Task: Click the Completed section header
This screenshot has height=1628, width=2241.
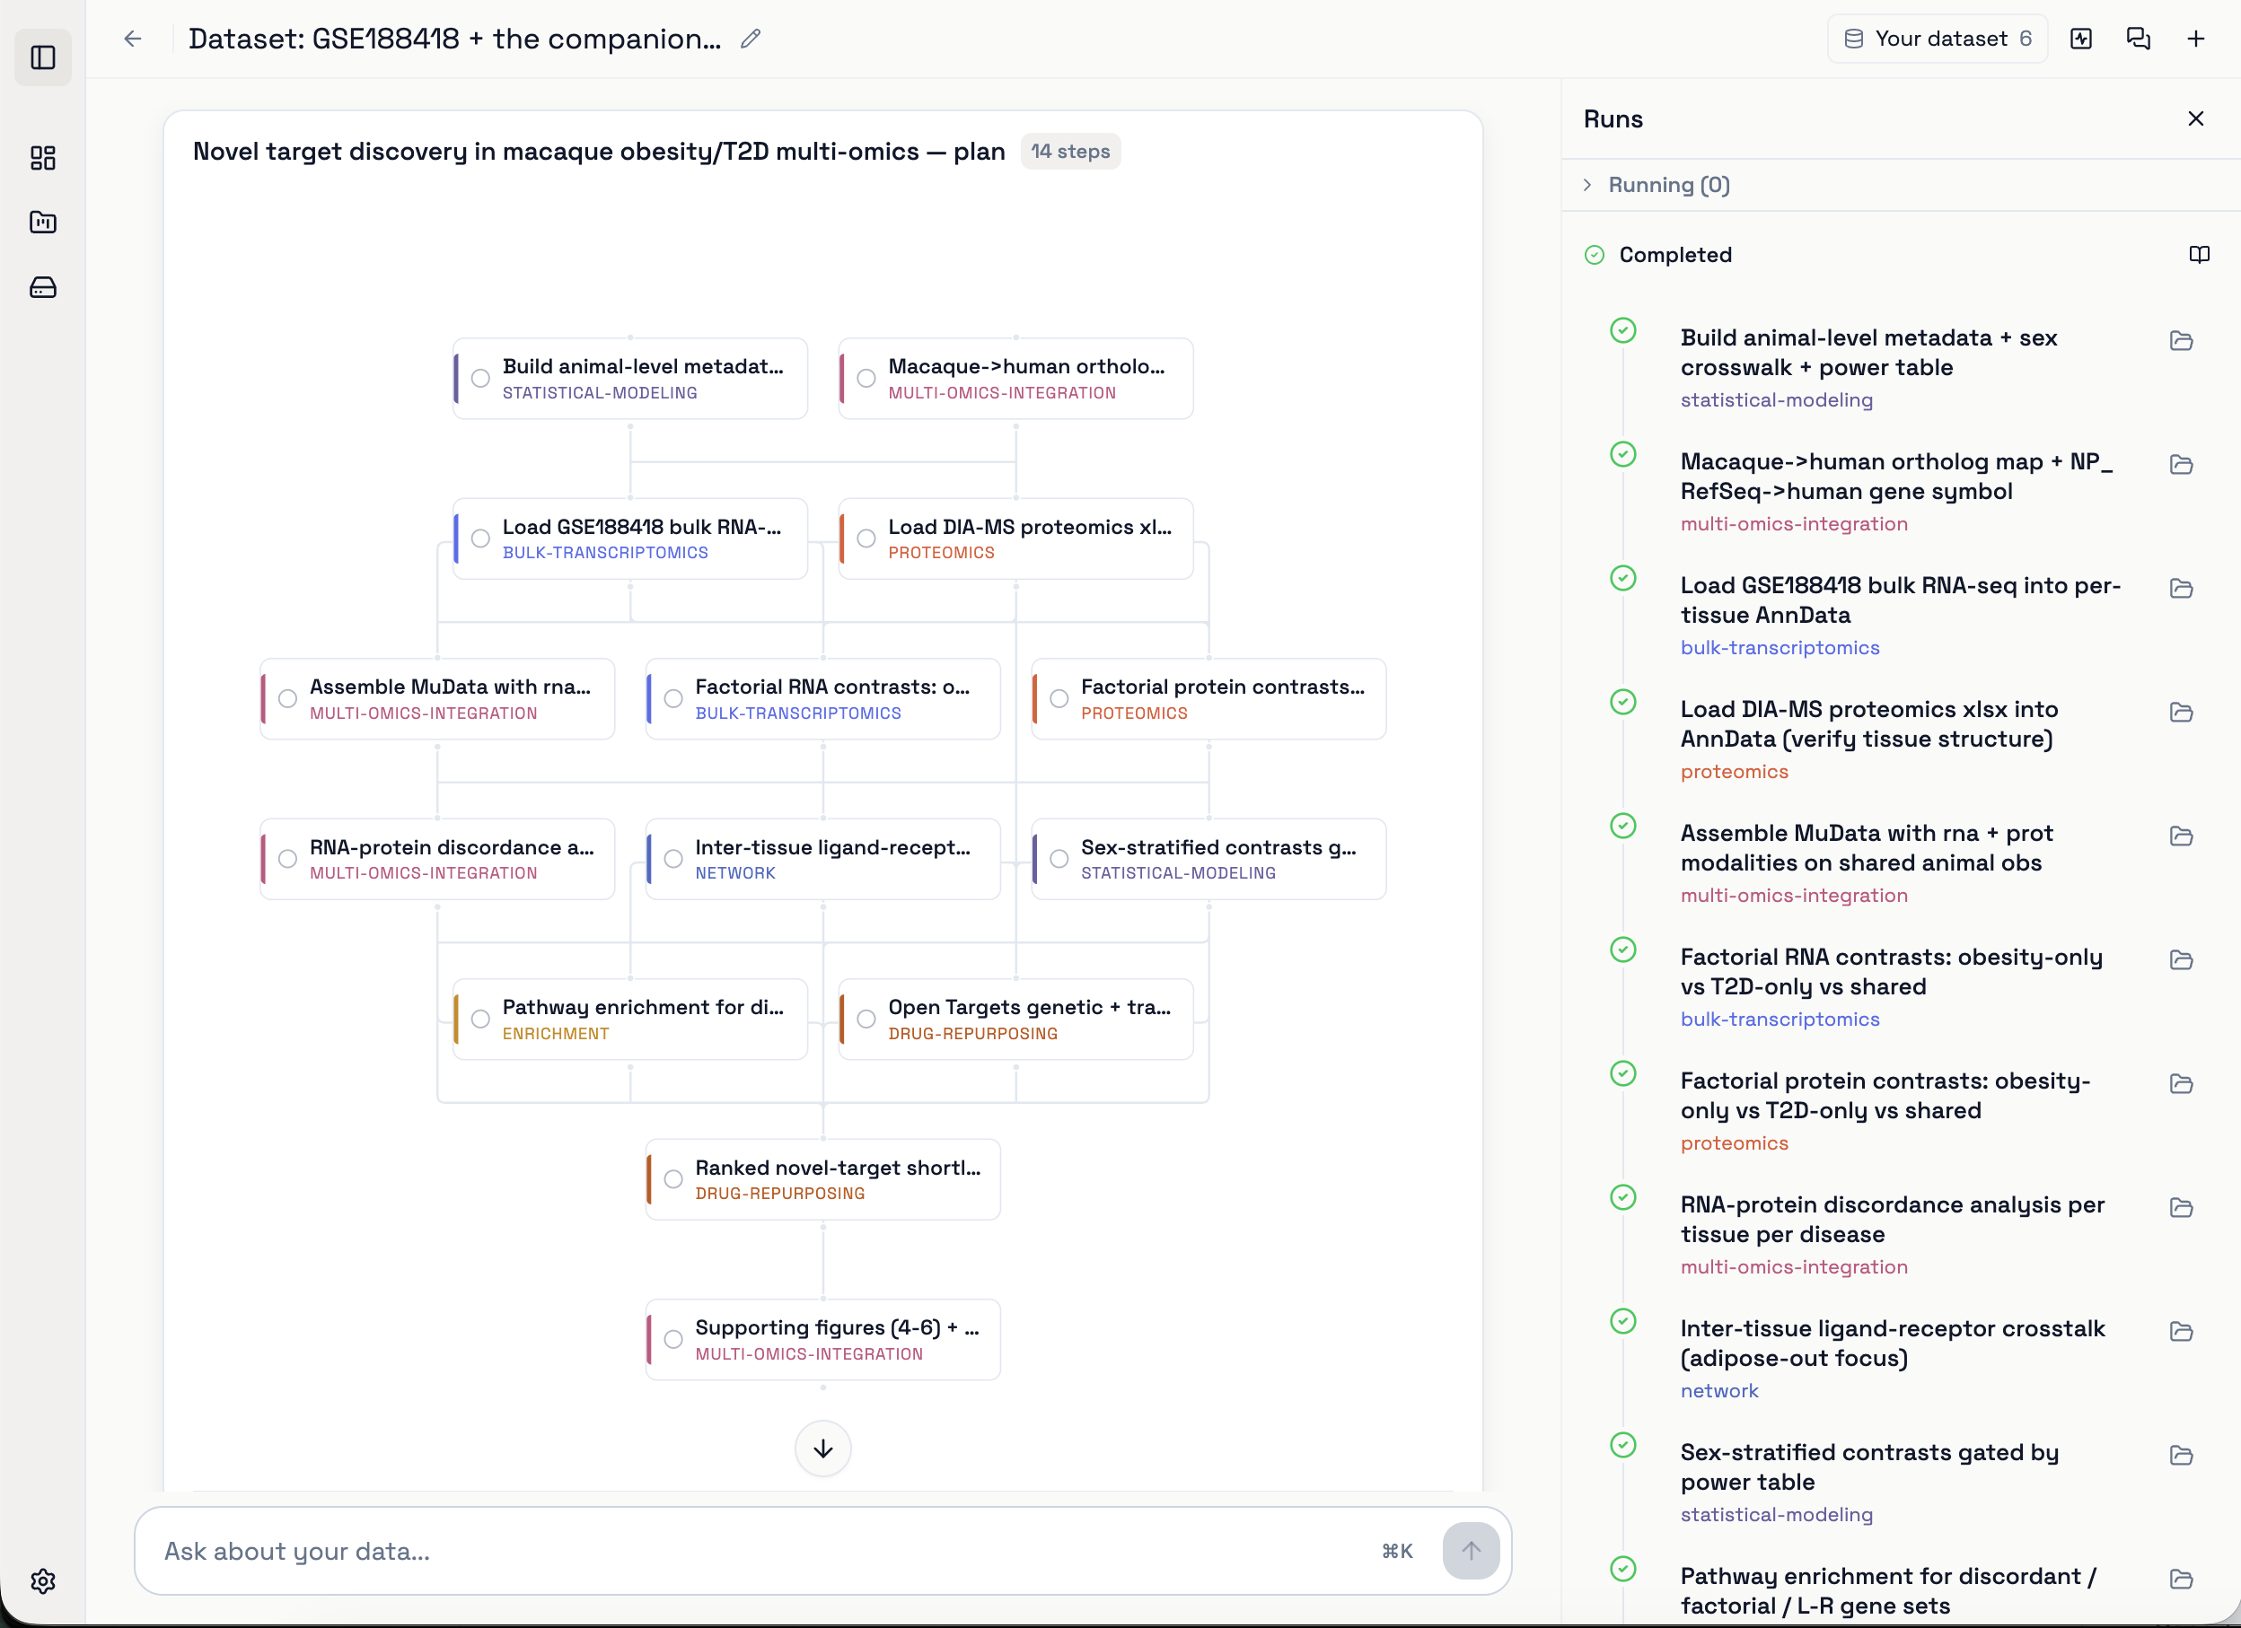Action: pos(1674,255)
